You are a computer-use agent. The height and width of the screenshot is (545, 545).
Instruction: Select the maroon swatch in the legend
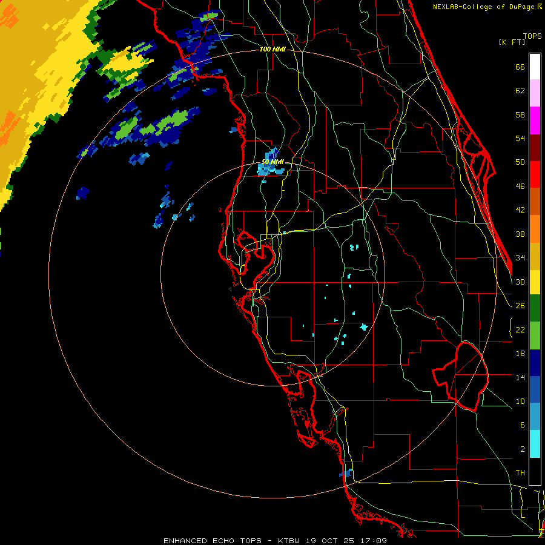535,147
